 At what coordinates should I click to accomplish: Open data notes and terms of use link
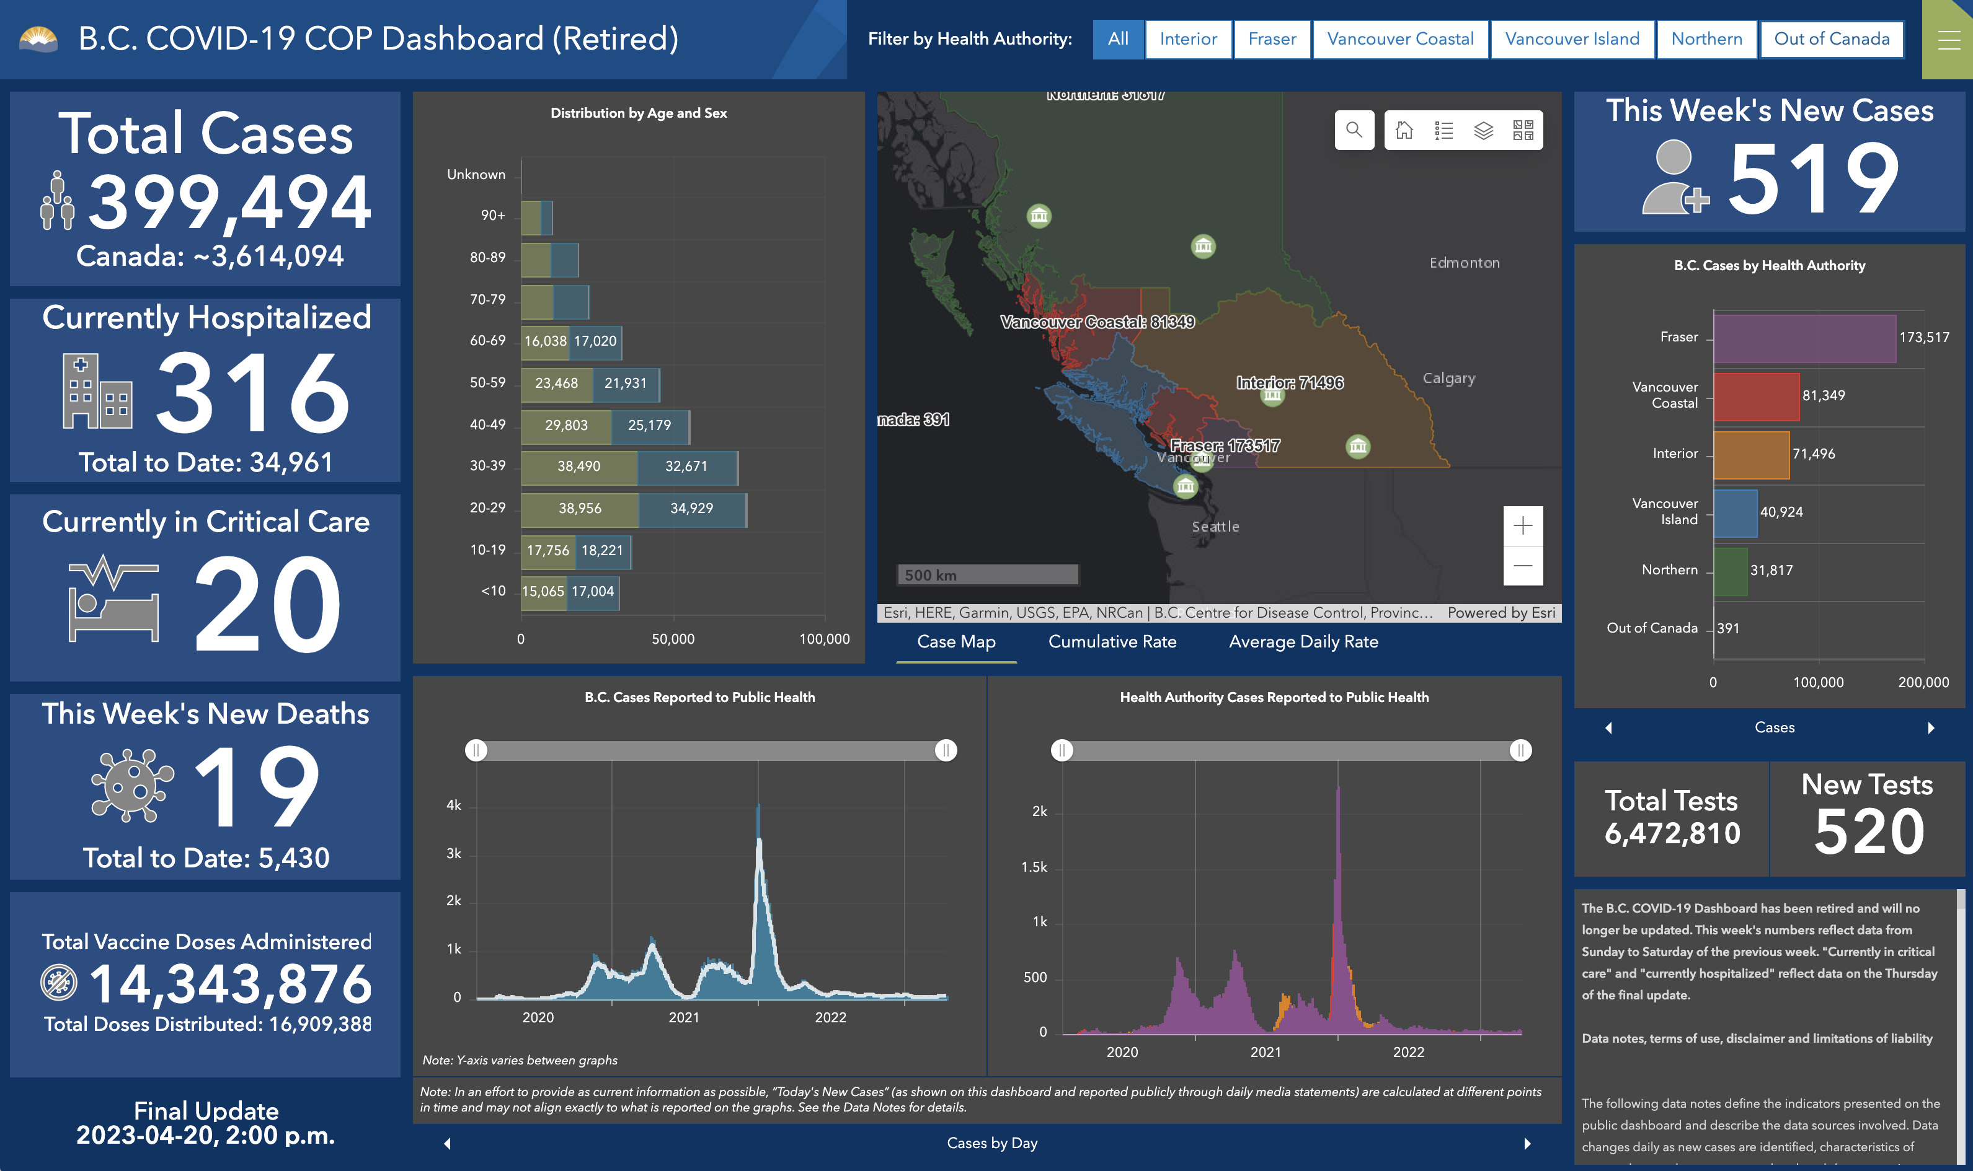[x=1756, y=1038]
